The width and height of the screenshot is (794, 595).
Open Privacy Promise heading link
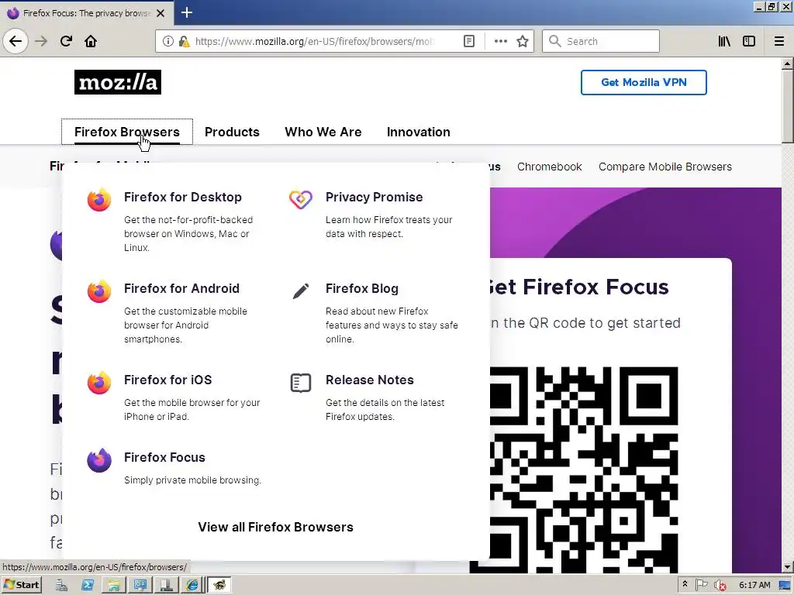point(375,198)
